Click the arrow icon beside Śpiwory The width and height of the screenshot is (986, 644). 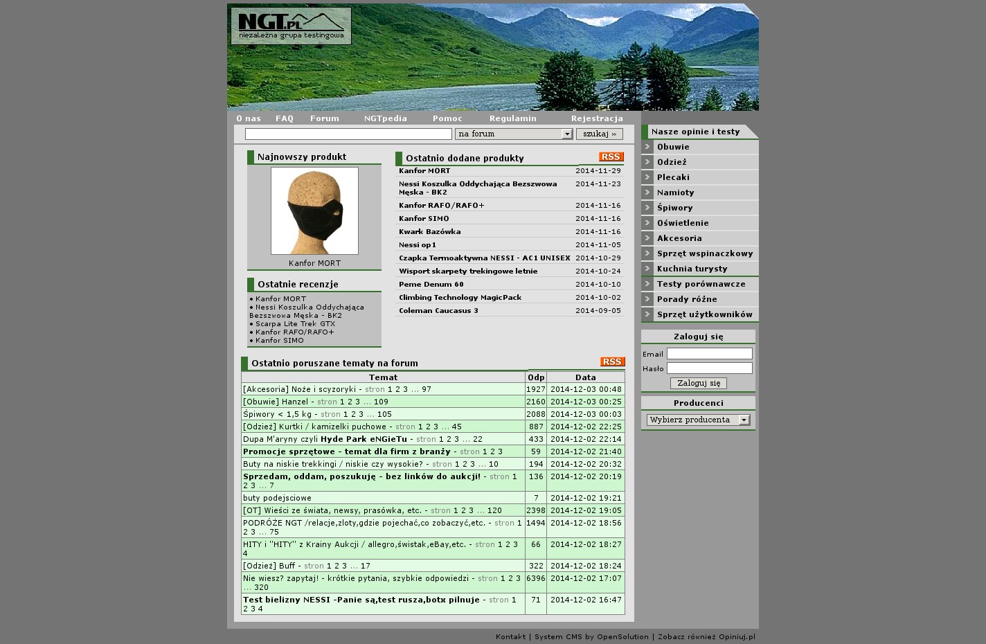pos(647,208)
